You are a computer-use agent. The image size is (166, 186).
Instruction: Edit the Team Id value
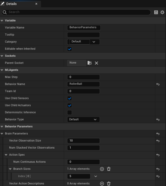[83, 91]
